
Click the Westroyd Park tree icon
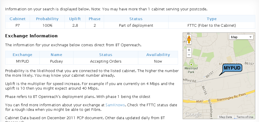(191, 64)
